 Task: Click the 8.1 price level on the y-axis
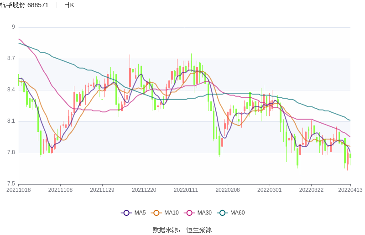pos(10,121)
